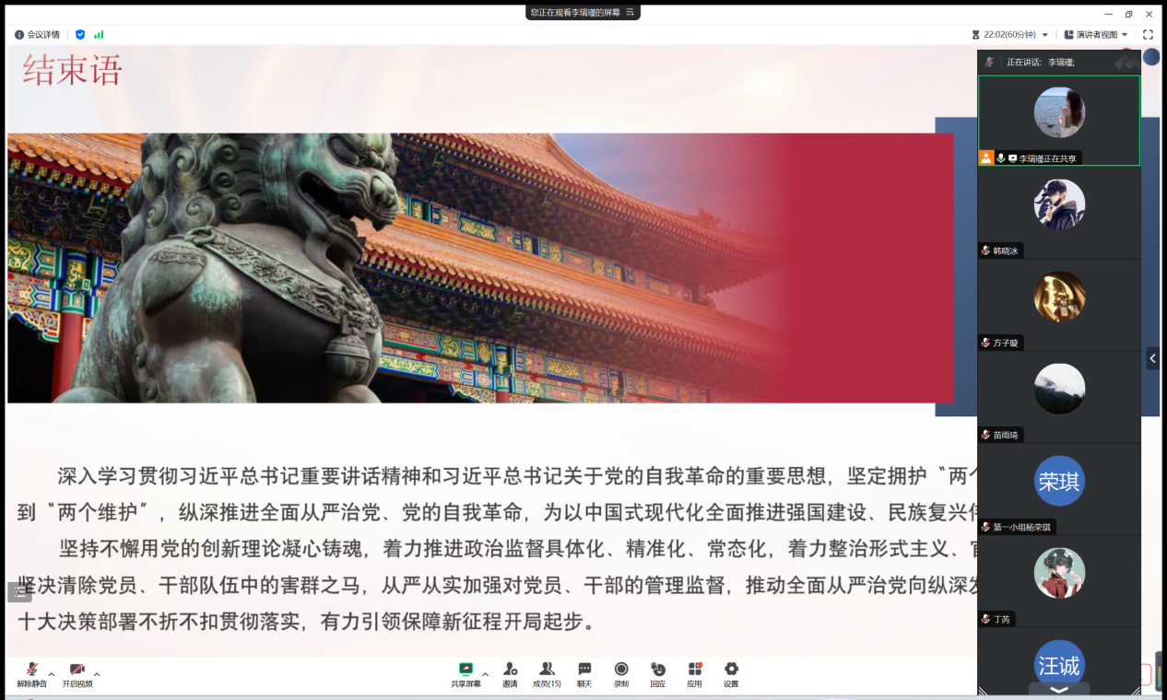
Task: Expand video options arrow beside 开启视频
Action: (x=97, y=674)
